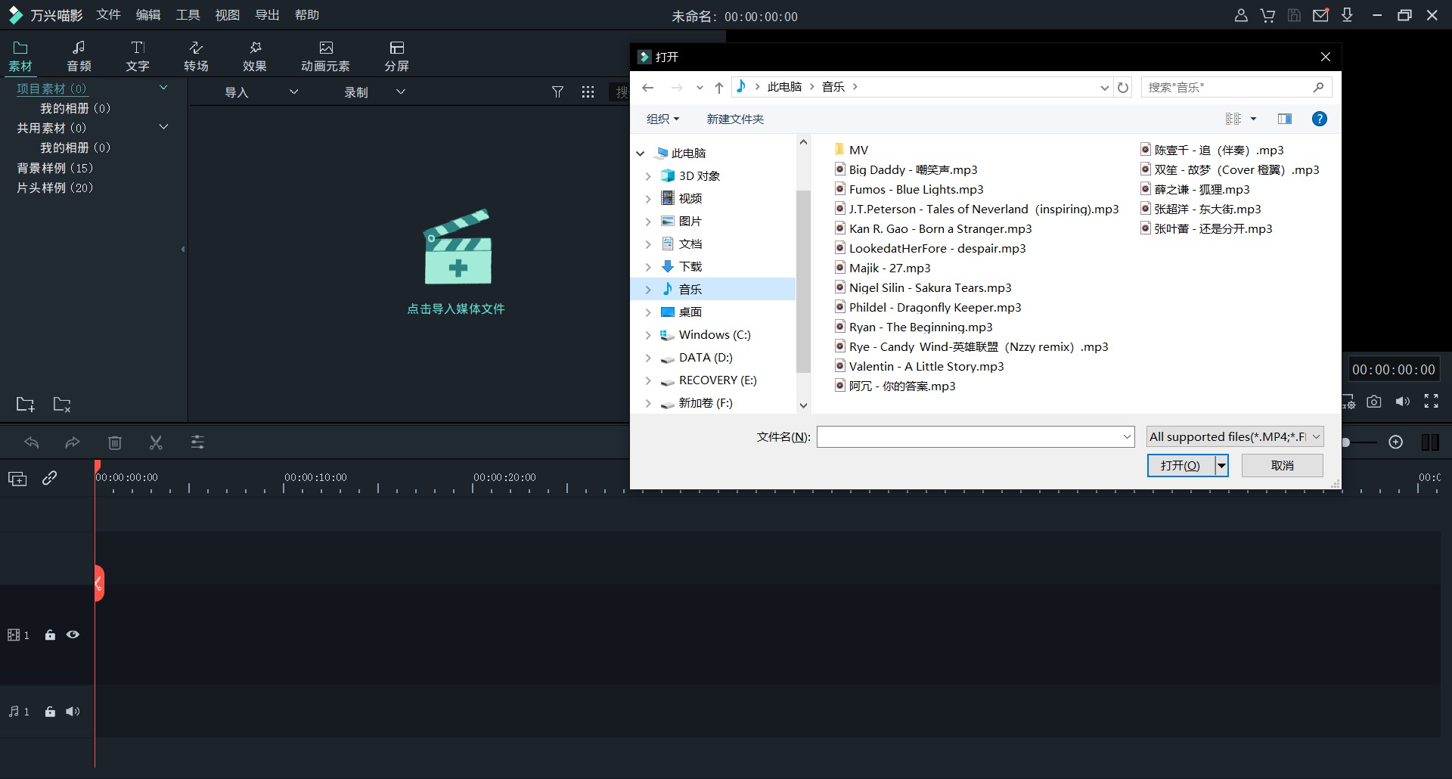Image resolution: width=1452 pixels, height=779 pixels.
Task: Click the add track icon on timeline
Action: (x=17, y=478)
